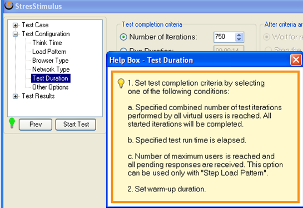303x208 pixels.
Task: Select Test Duration tree item
Action: click(51, 78)
